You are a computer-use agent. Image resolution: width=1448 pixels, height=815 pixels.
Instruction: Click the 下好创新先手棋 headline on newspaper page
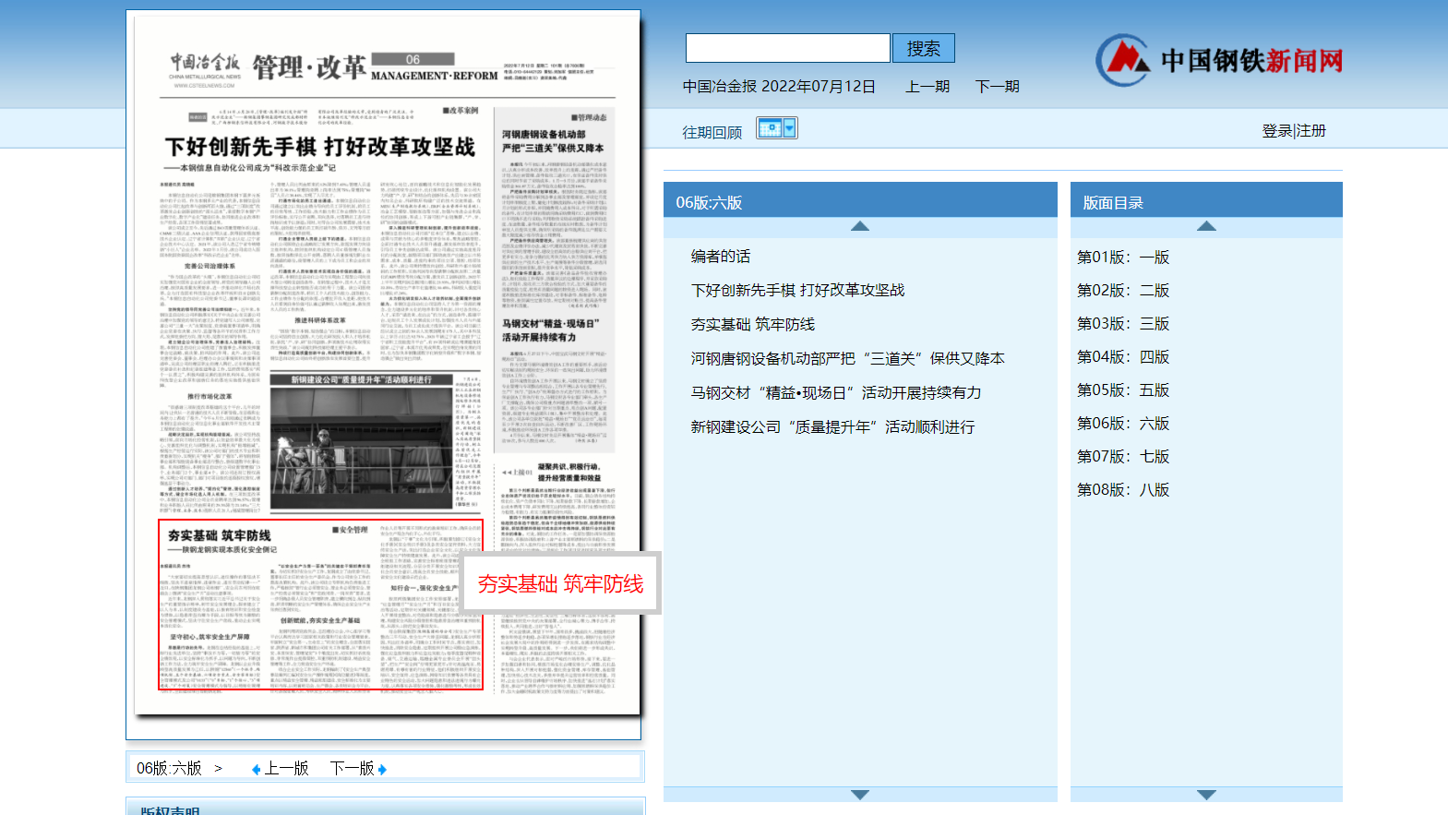coord(320,147)
